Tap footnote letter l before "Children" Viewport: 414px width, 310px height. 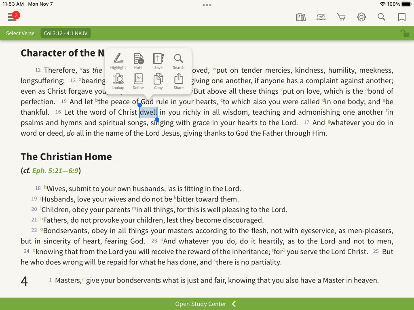click(41, 208)
